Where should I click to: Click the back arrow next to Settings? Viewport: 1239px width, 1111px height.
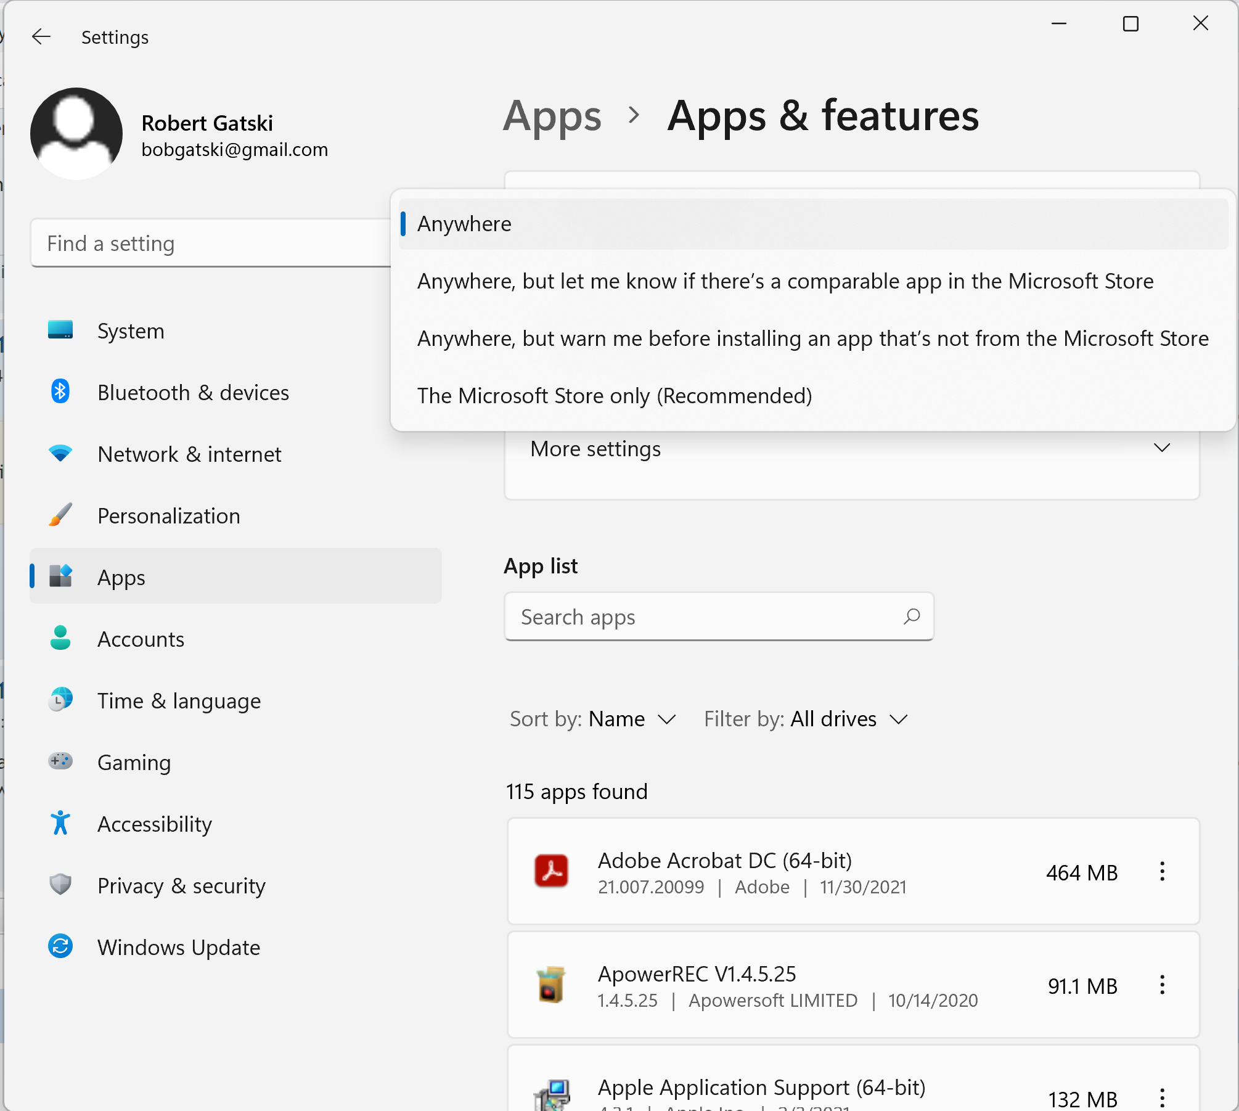point(41,37)
